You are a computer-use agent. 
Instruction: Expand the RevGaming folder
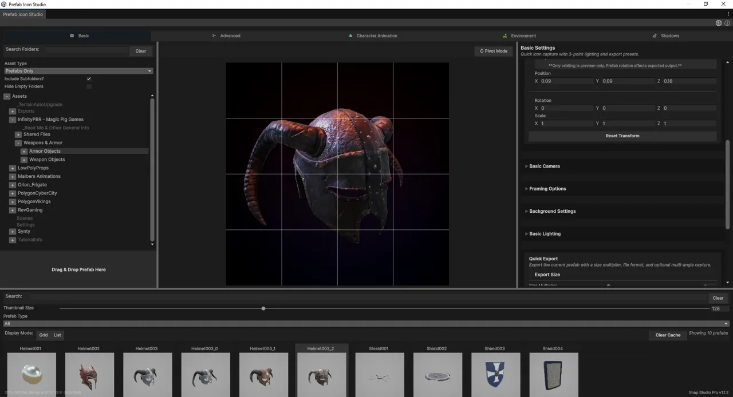13,210
